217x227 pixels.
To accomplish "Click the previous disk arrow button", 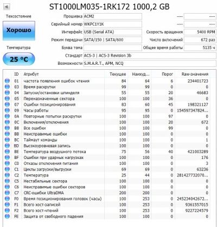I will 7,7.
